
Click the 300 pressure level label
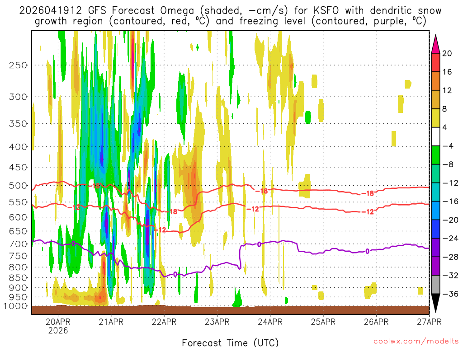pos(18,97)
